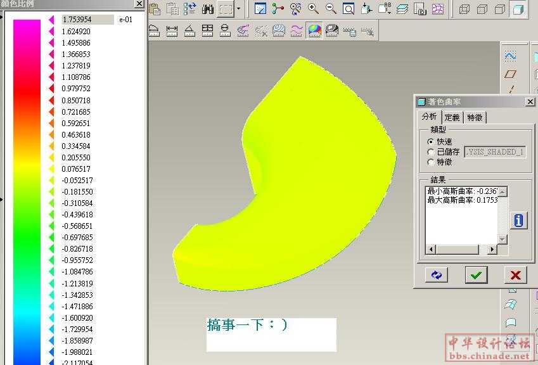The image size is (538, 365).
Task: Click the datum curve sketch icon
Action: point(511,56)
